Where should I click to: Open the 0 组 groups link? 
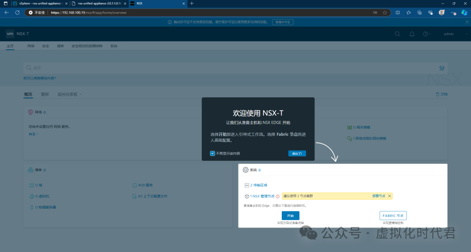pos(39,185)
